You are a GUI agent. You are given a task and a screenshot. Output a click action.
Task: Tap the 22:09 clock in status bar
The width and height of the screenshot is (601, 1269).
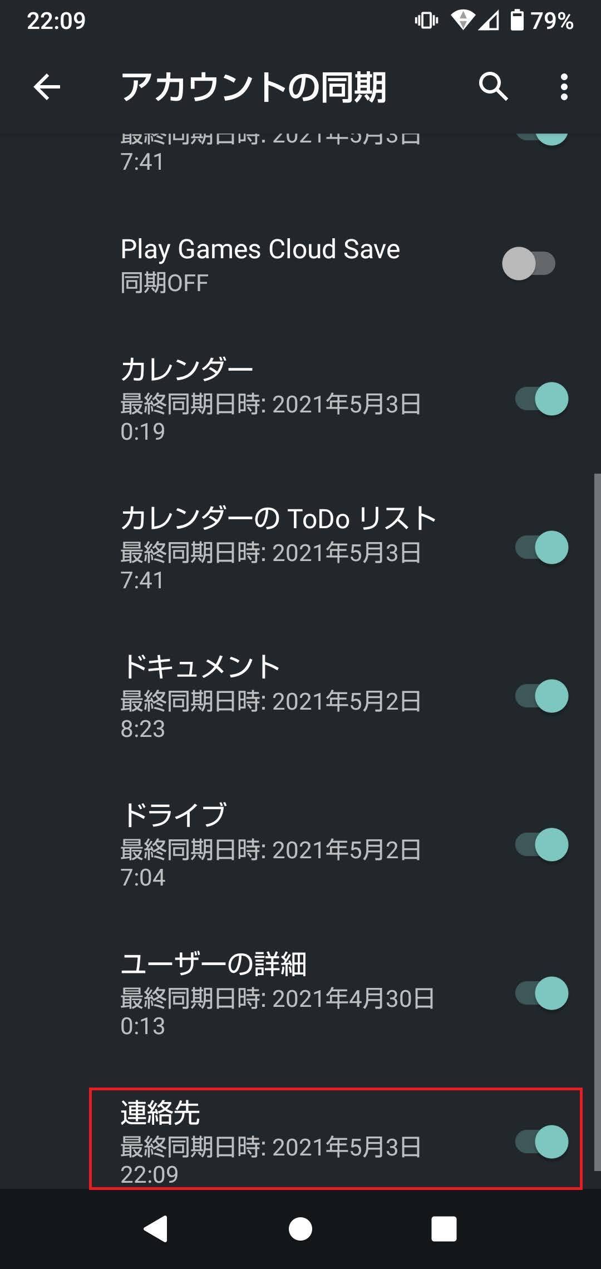point(56,21)
